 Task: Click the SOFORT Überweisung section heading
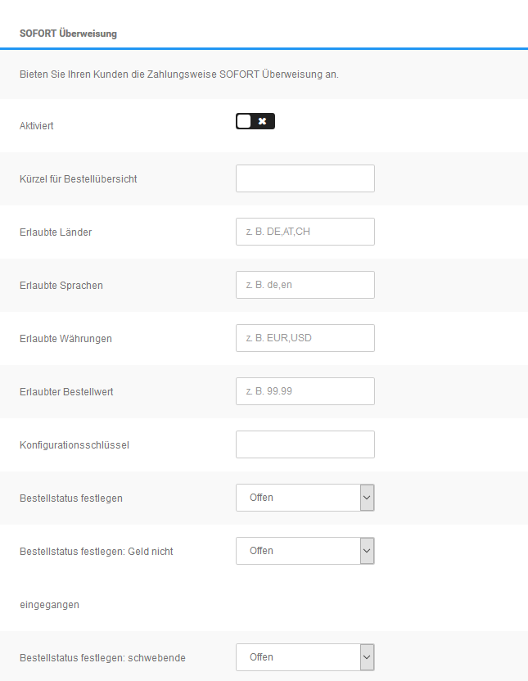point(68,34)
